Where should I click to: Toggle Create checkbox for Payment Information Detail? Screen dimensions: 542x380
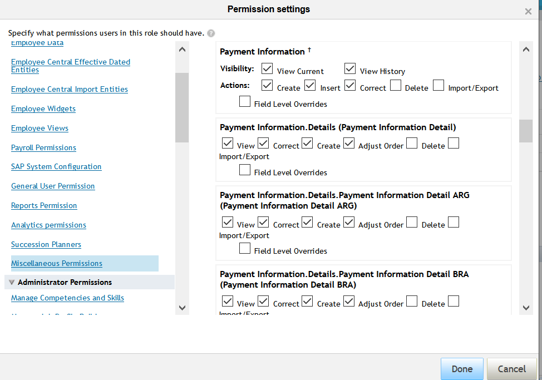click(x=307, y=143)
